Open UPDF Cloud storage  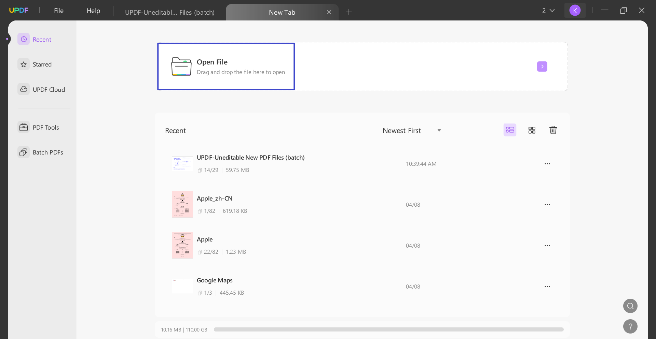click(49, 89)
